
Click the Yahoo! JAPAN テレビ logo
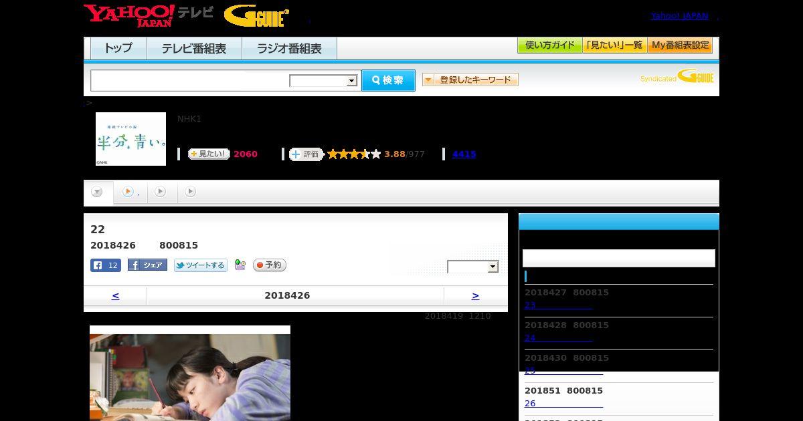149,15
